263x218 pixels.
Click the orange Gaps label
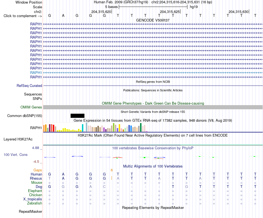coord(38,170)
